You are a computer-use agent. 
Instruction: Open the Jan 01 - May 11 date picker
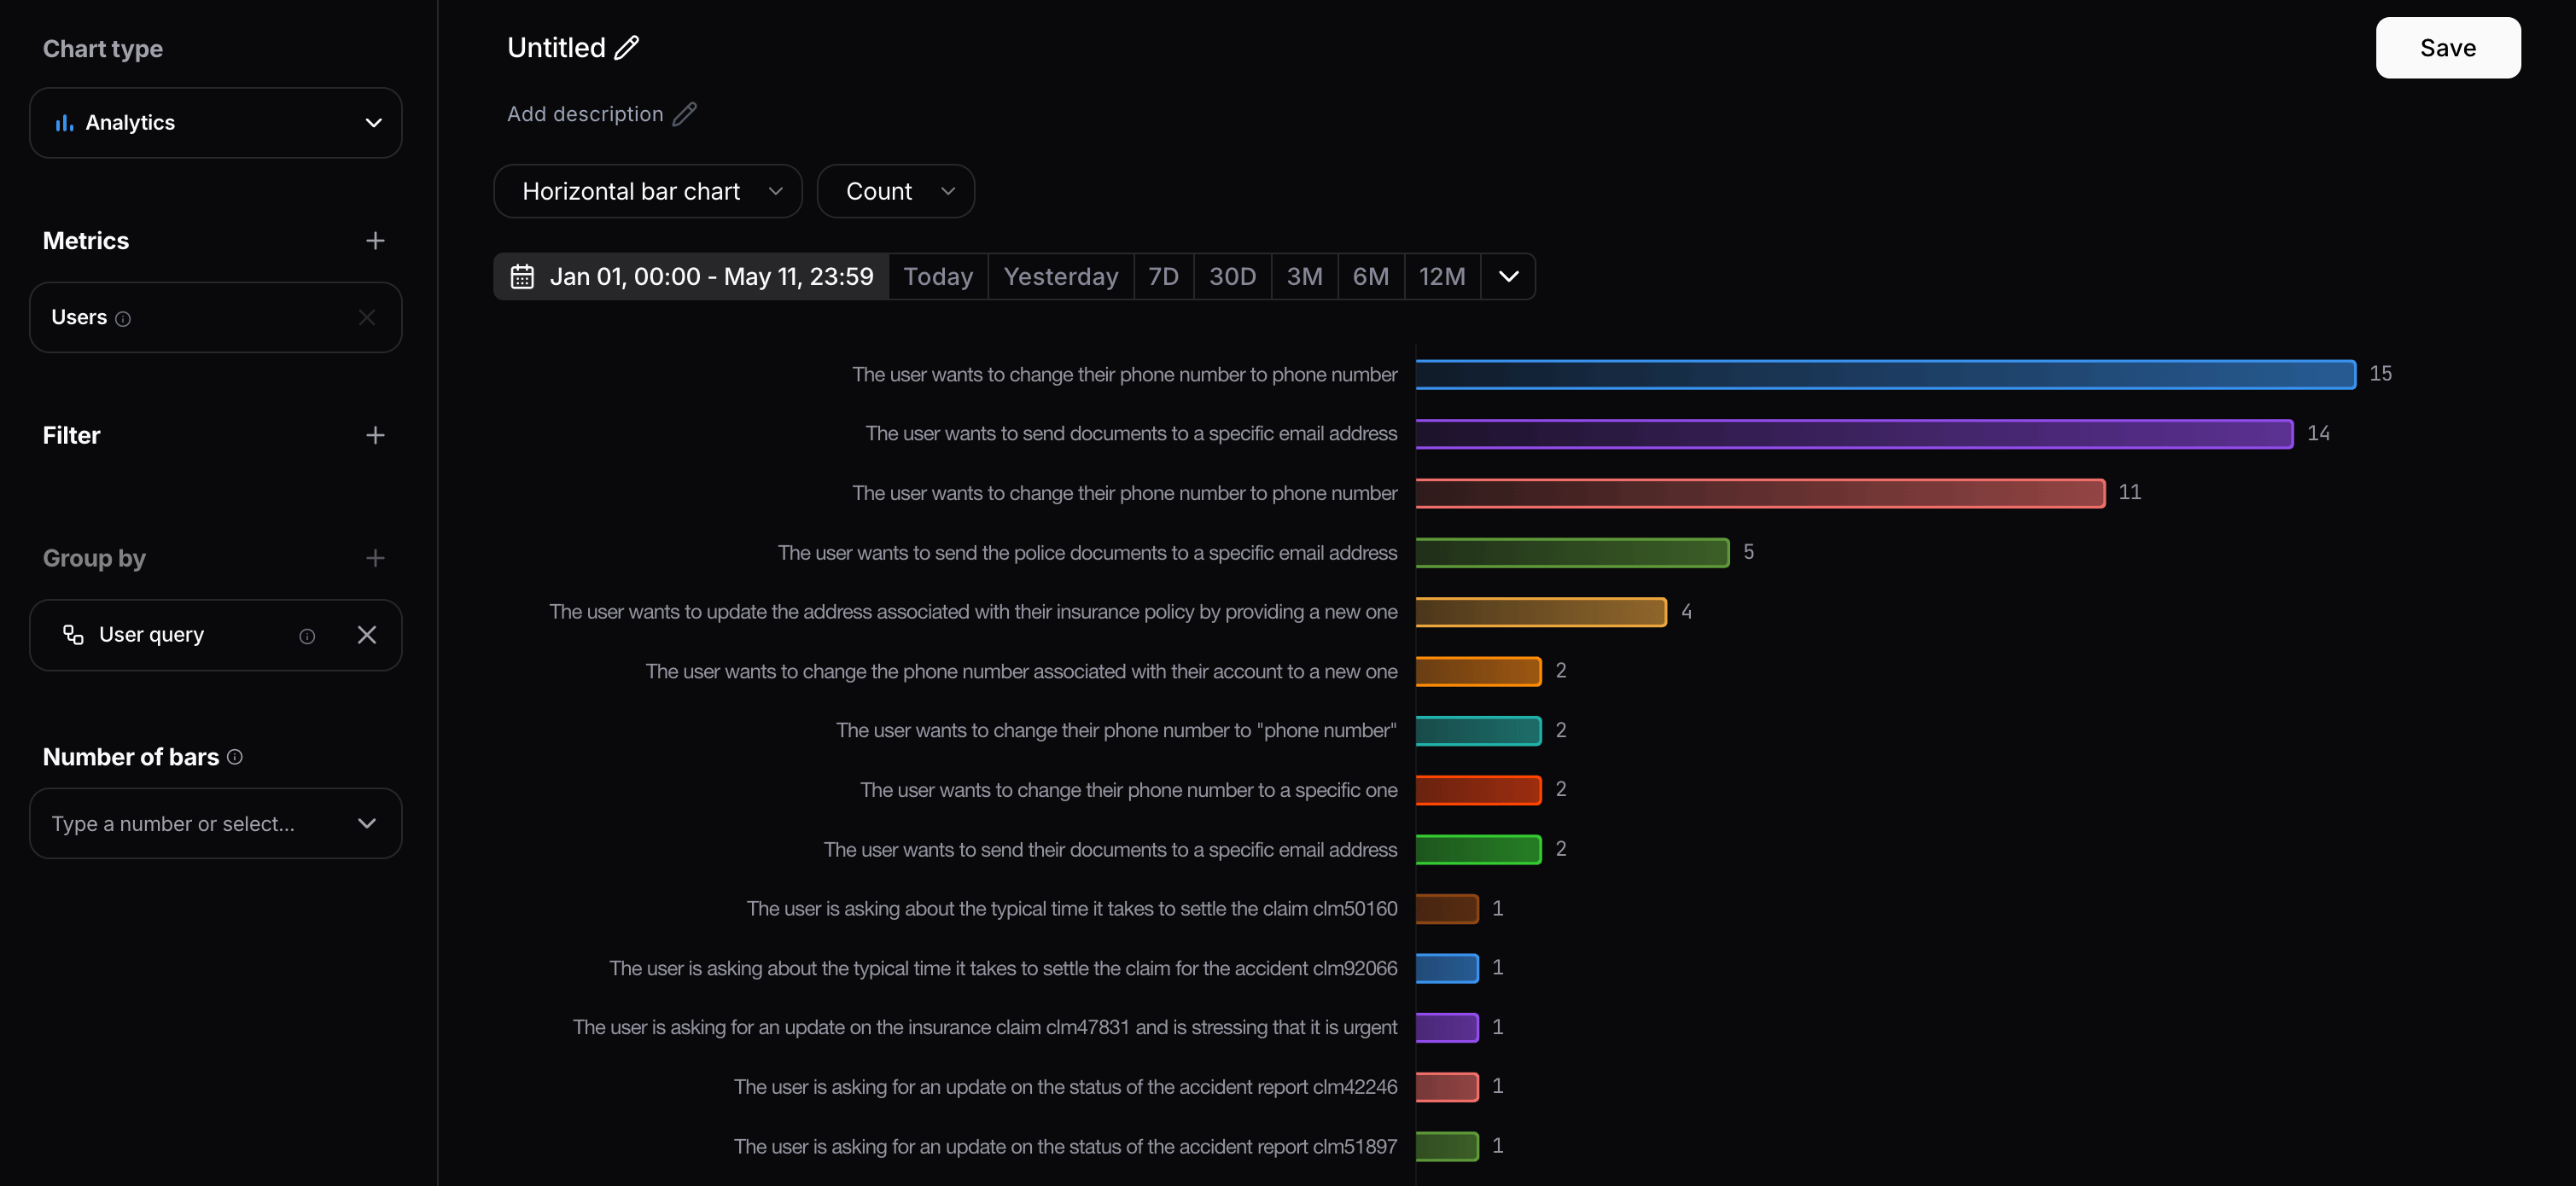tap(691, 277)
